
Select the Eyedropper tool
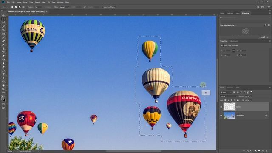coord(3,37)
